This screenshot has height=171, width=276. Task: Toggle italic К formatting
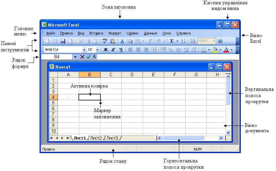point(113,50)
